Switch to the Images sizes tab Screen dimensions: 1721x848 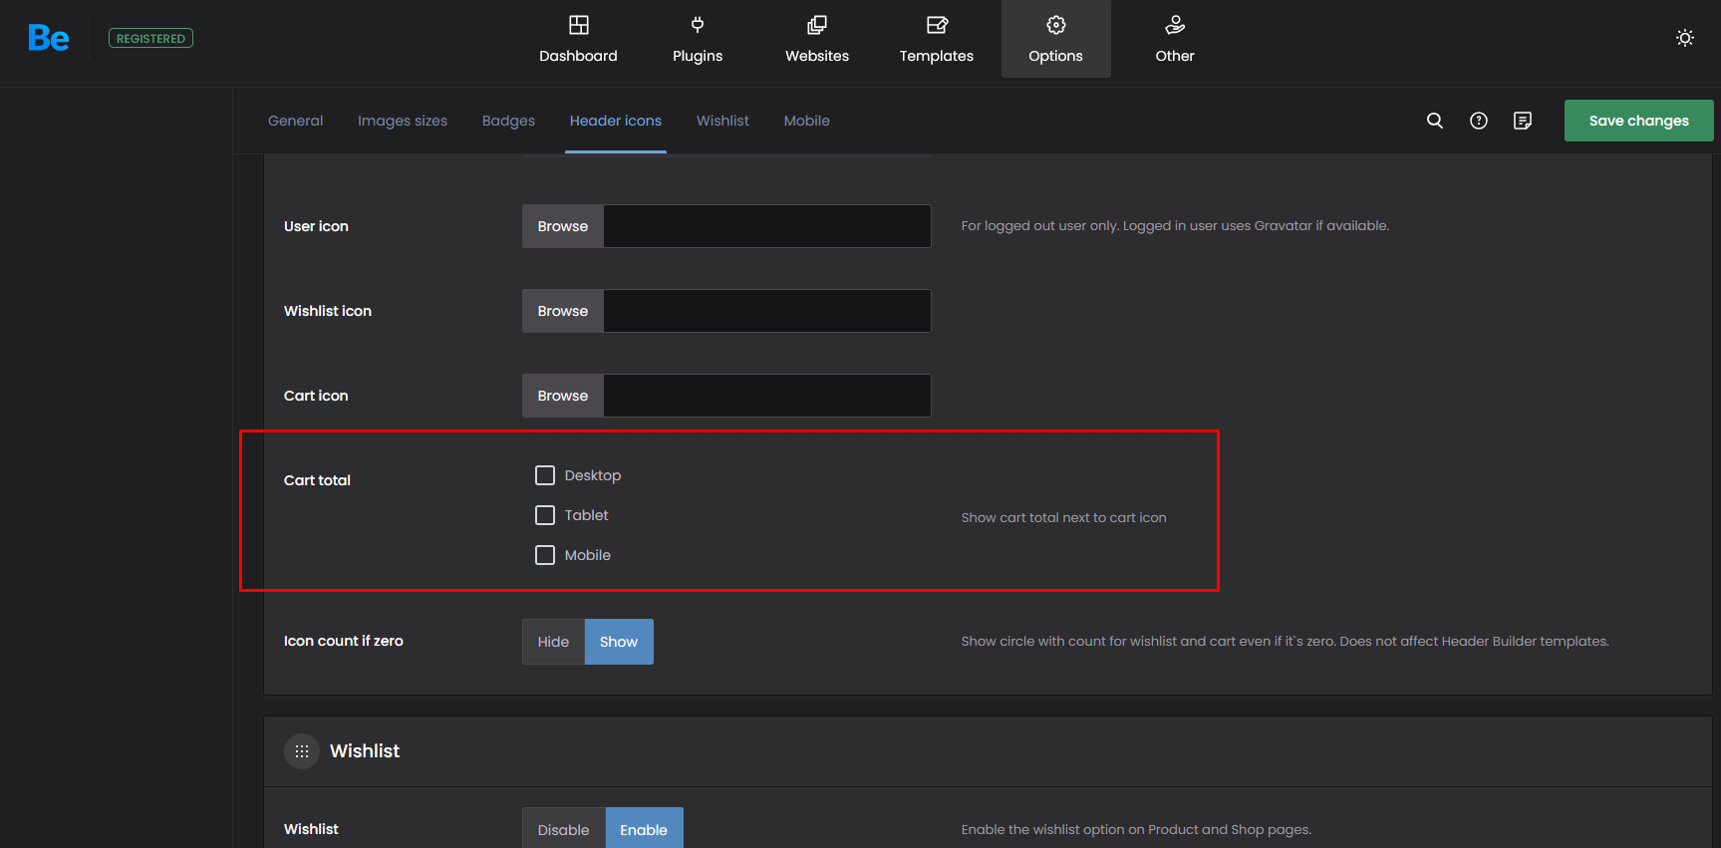402,121
